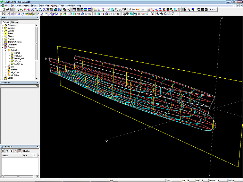Close the Entities panel
The image size is (243, 182).
[38, 18]
